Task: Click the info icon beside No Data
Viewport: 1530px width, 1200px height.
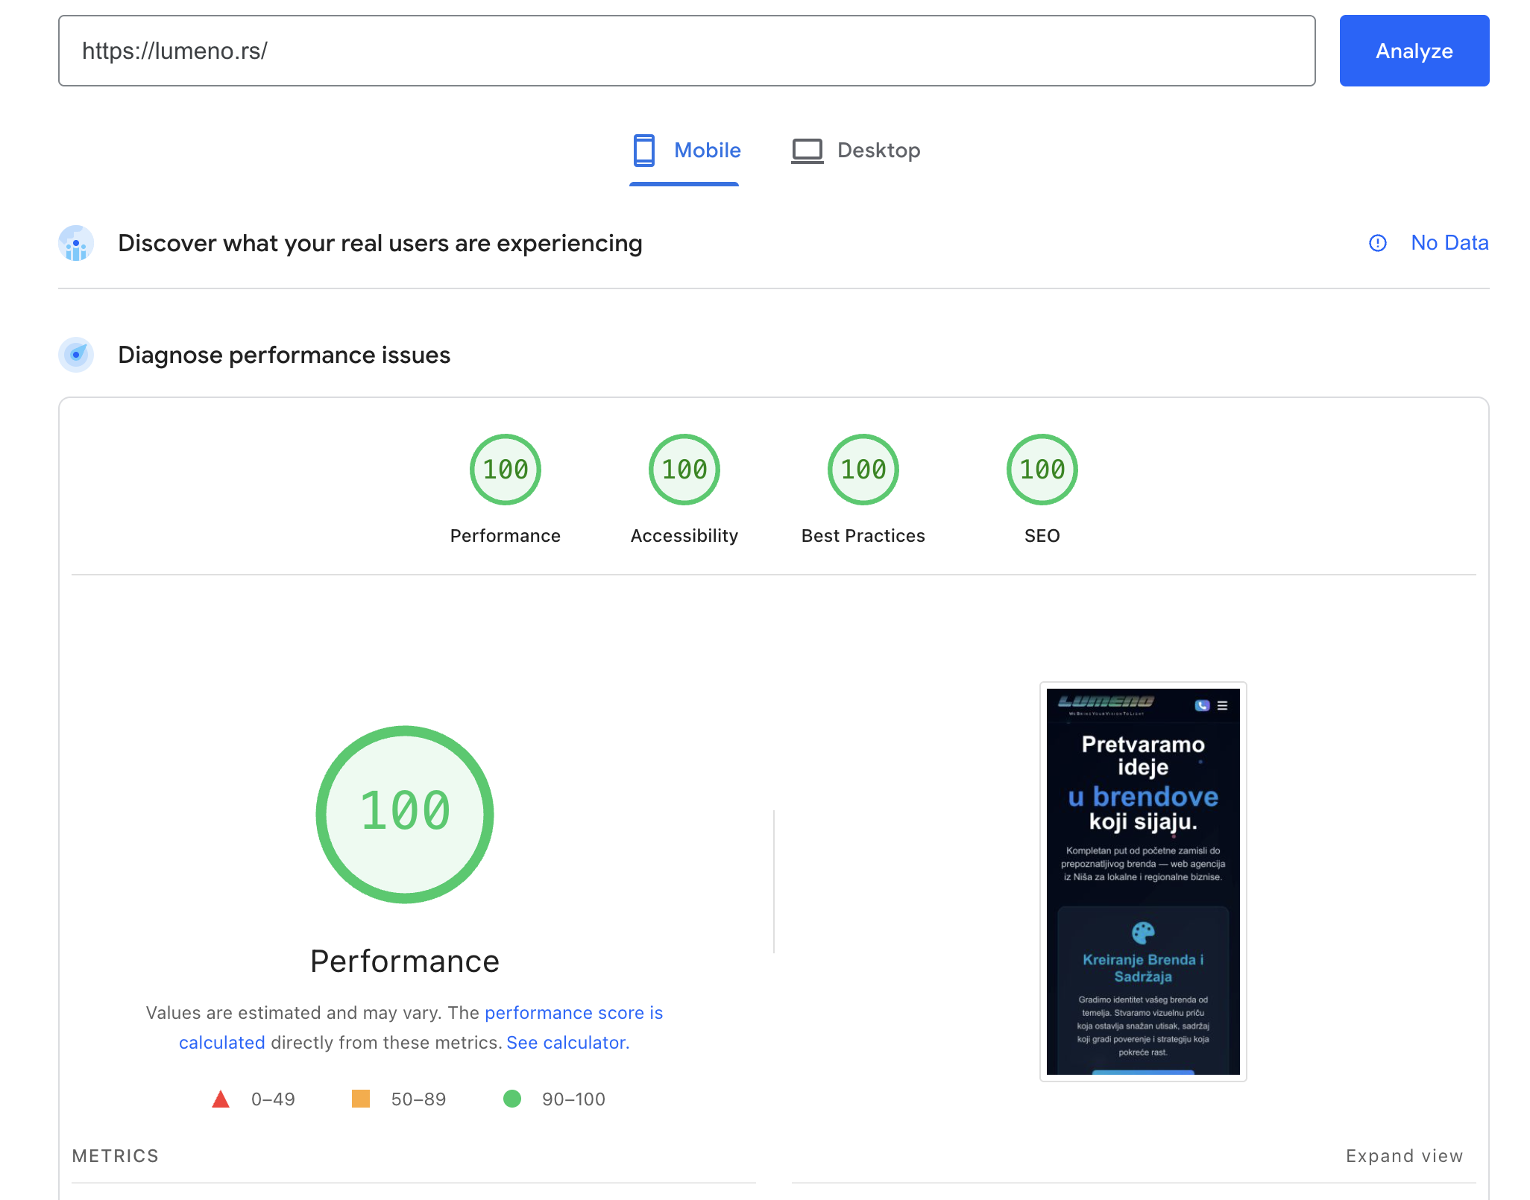Action: tap(1378, 243)
